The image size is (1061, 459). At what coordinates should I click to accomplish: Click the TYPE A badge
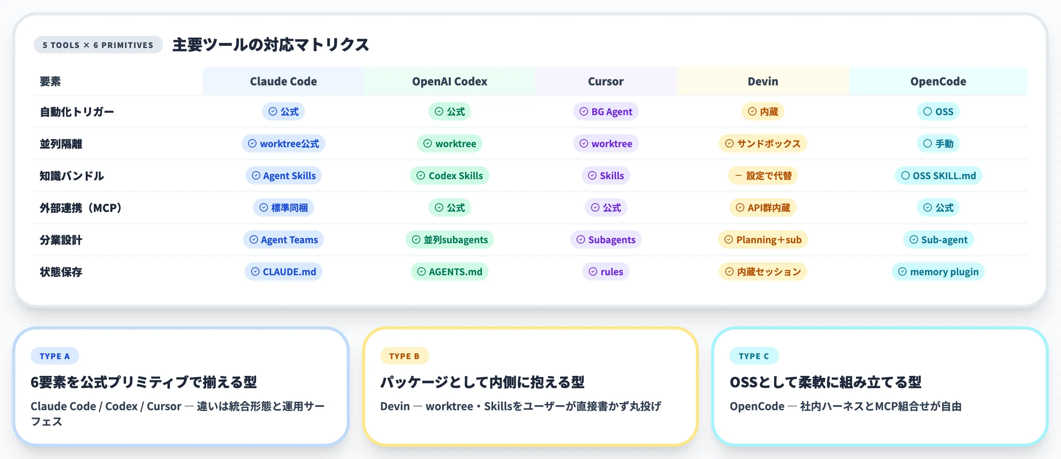click(x=54, y=356)
